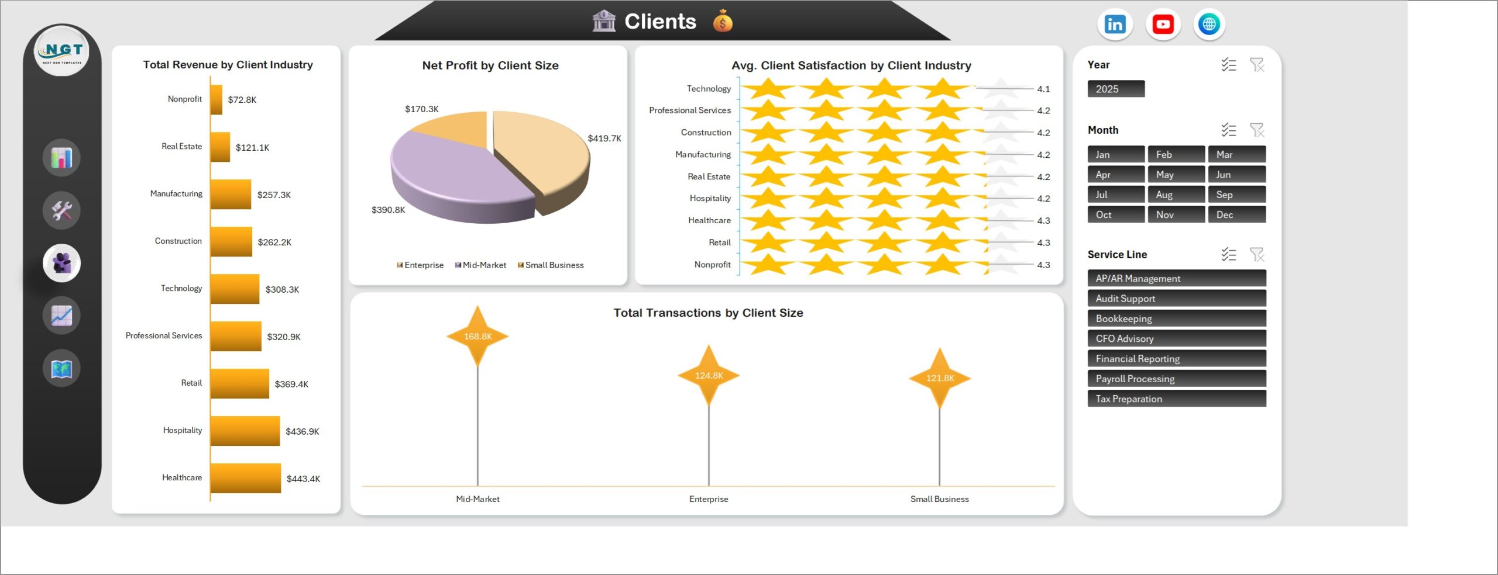Click the Small Business legend entry
This screenshot has width=1498, height=575.
pos(551,265)
